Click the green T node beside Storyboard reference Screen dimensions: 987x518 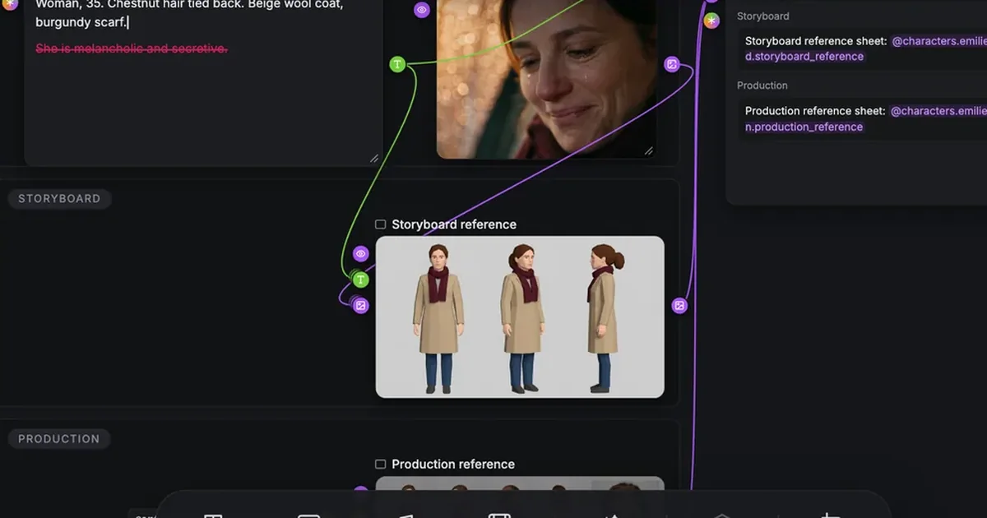[360, 280]
